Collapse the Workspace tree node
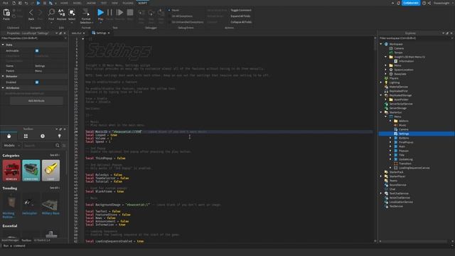Screen dimensions: 455x256 tap(381, 44)
